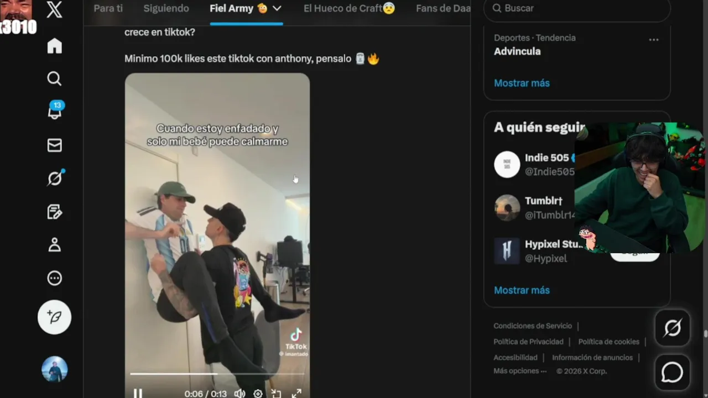Switch to the Siguiendo tab

(166, 8)
